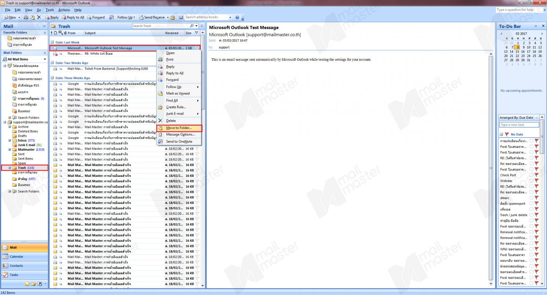Click the magnifier search icon in Trash
The height and width of the screenshot is (295, 547).
pos(192,26)
